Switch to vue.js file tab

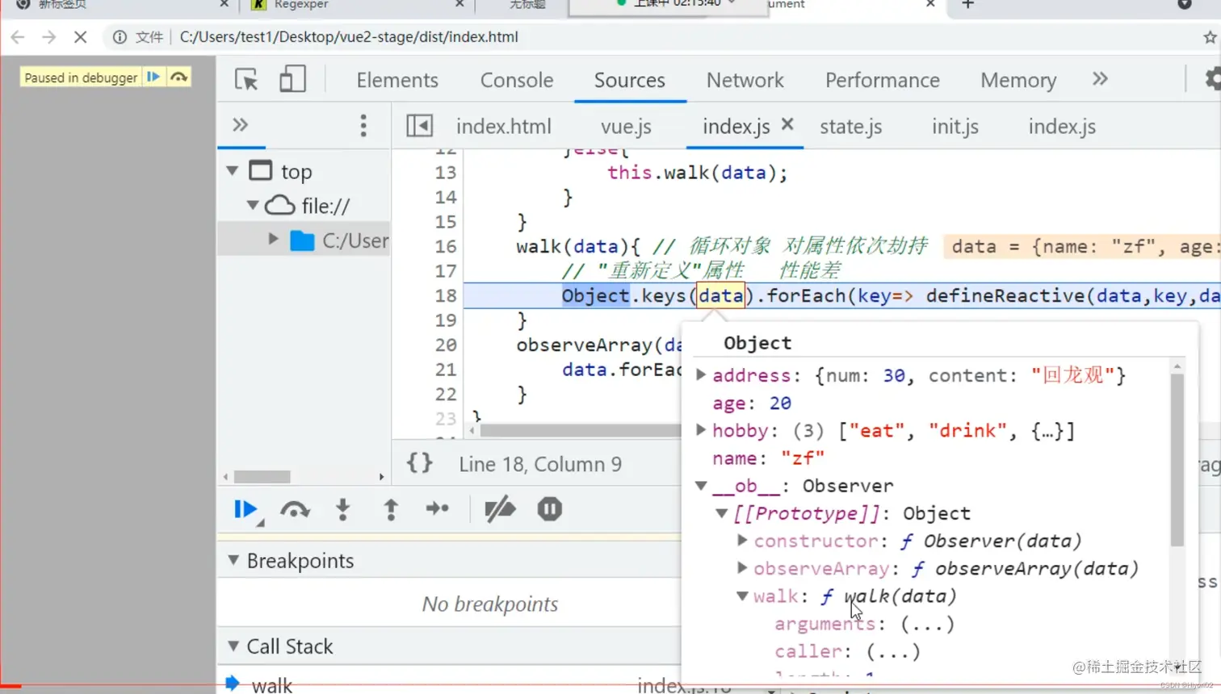[626, 127]
